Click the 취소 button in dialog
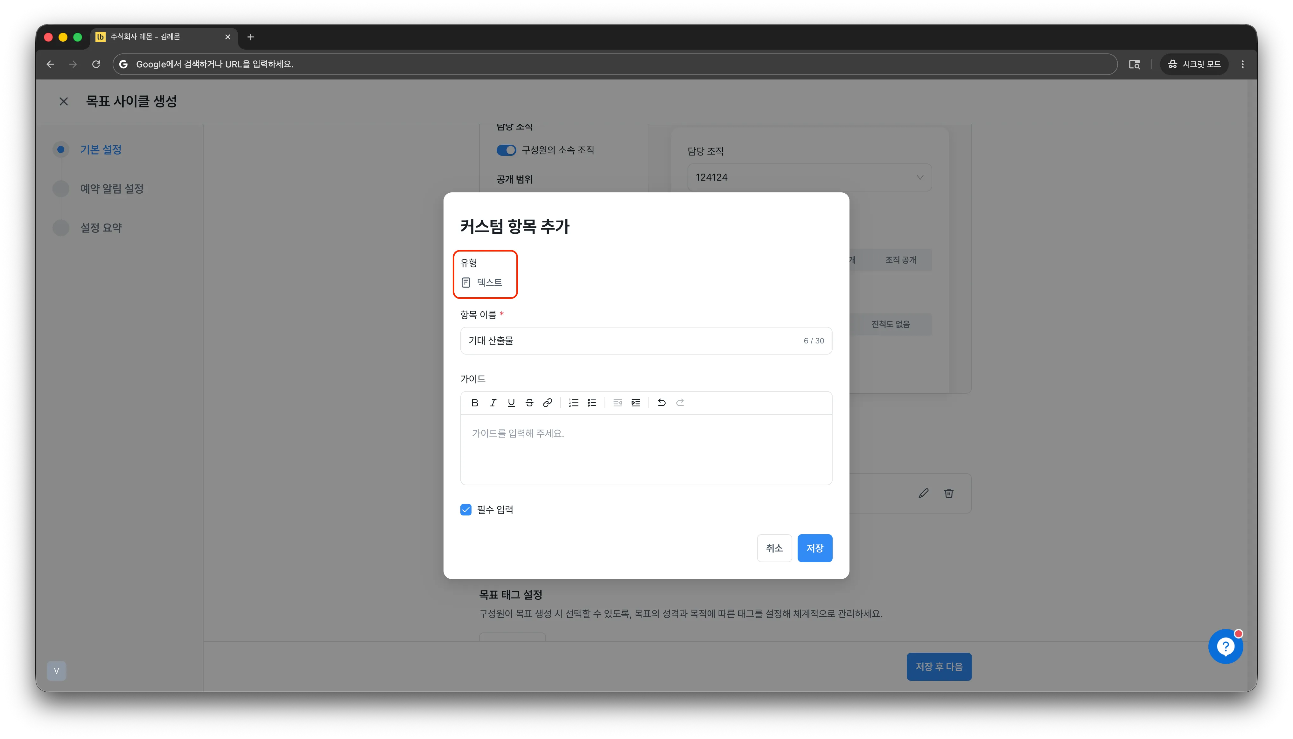The width and height of the screenshot is (1293, 739). point(774,548)
